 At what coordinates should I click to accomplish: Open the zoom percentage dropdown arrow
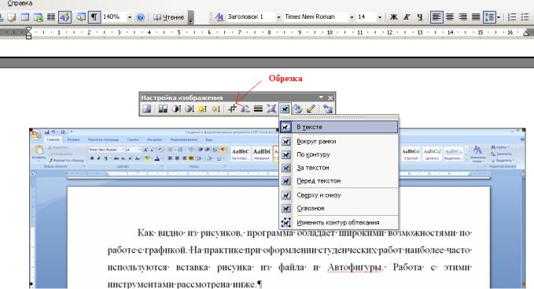click(x=130, y=17)
